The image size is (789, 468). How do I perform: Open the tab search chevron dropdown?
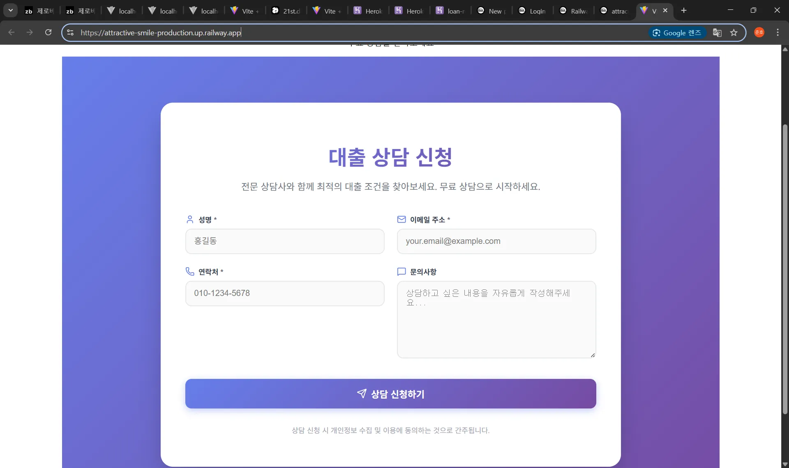click(11, 10)
